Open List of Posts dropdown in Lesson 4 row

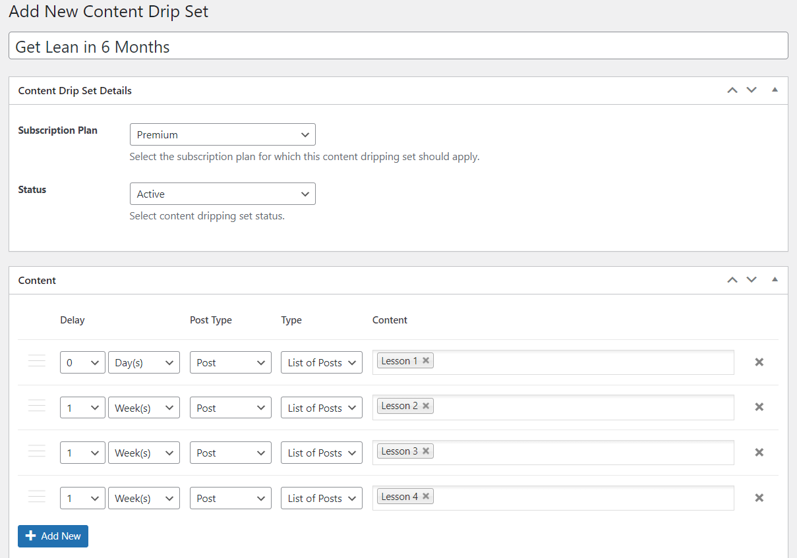(x=322, y=498)
